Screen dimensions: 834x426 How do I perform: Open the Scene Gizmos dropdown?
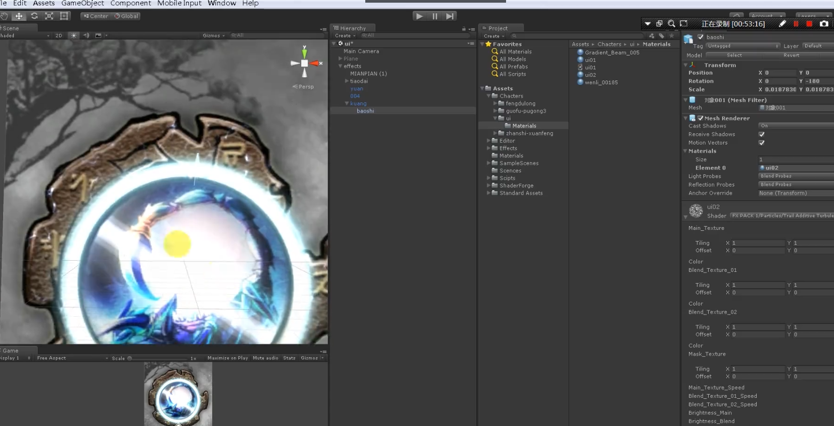[213, 36]
